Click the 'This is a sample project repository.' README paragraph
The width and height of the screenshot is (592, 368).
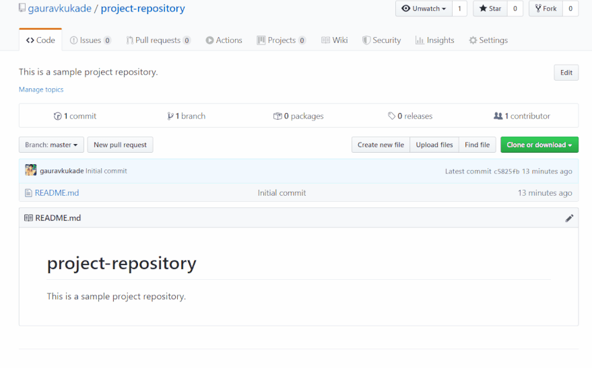[x=117, y=297]
